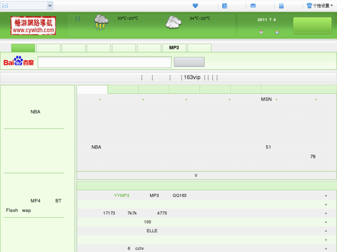337x252 pixels.
Task: Open the small calendar icon under the date
Action: 261,32
